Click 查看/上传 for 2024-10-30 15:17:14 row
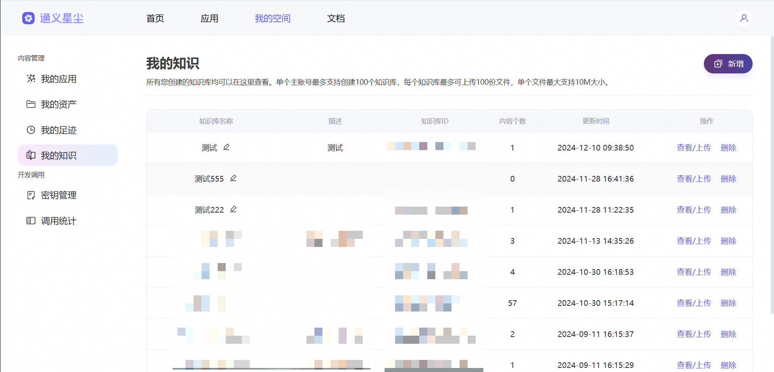Image resolution: width=774 pixels, height=372 pixels. pos(694,303)
